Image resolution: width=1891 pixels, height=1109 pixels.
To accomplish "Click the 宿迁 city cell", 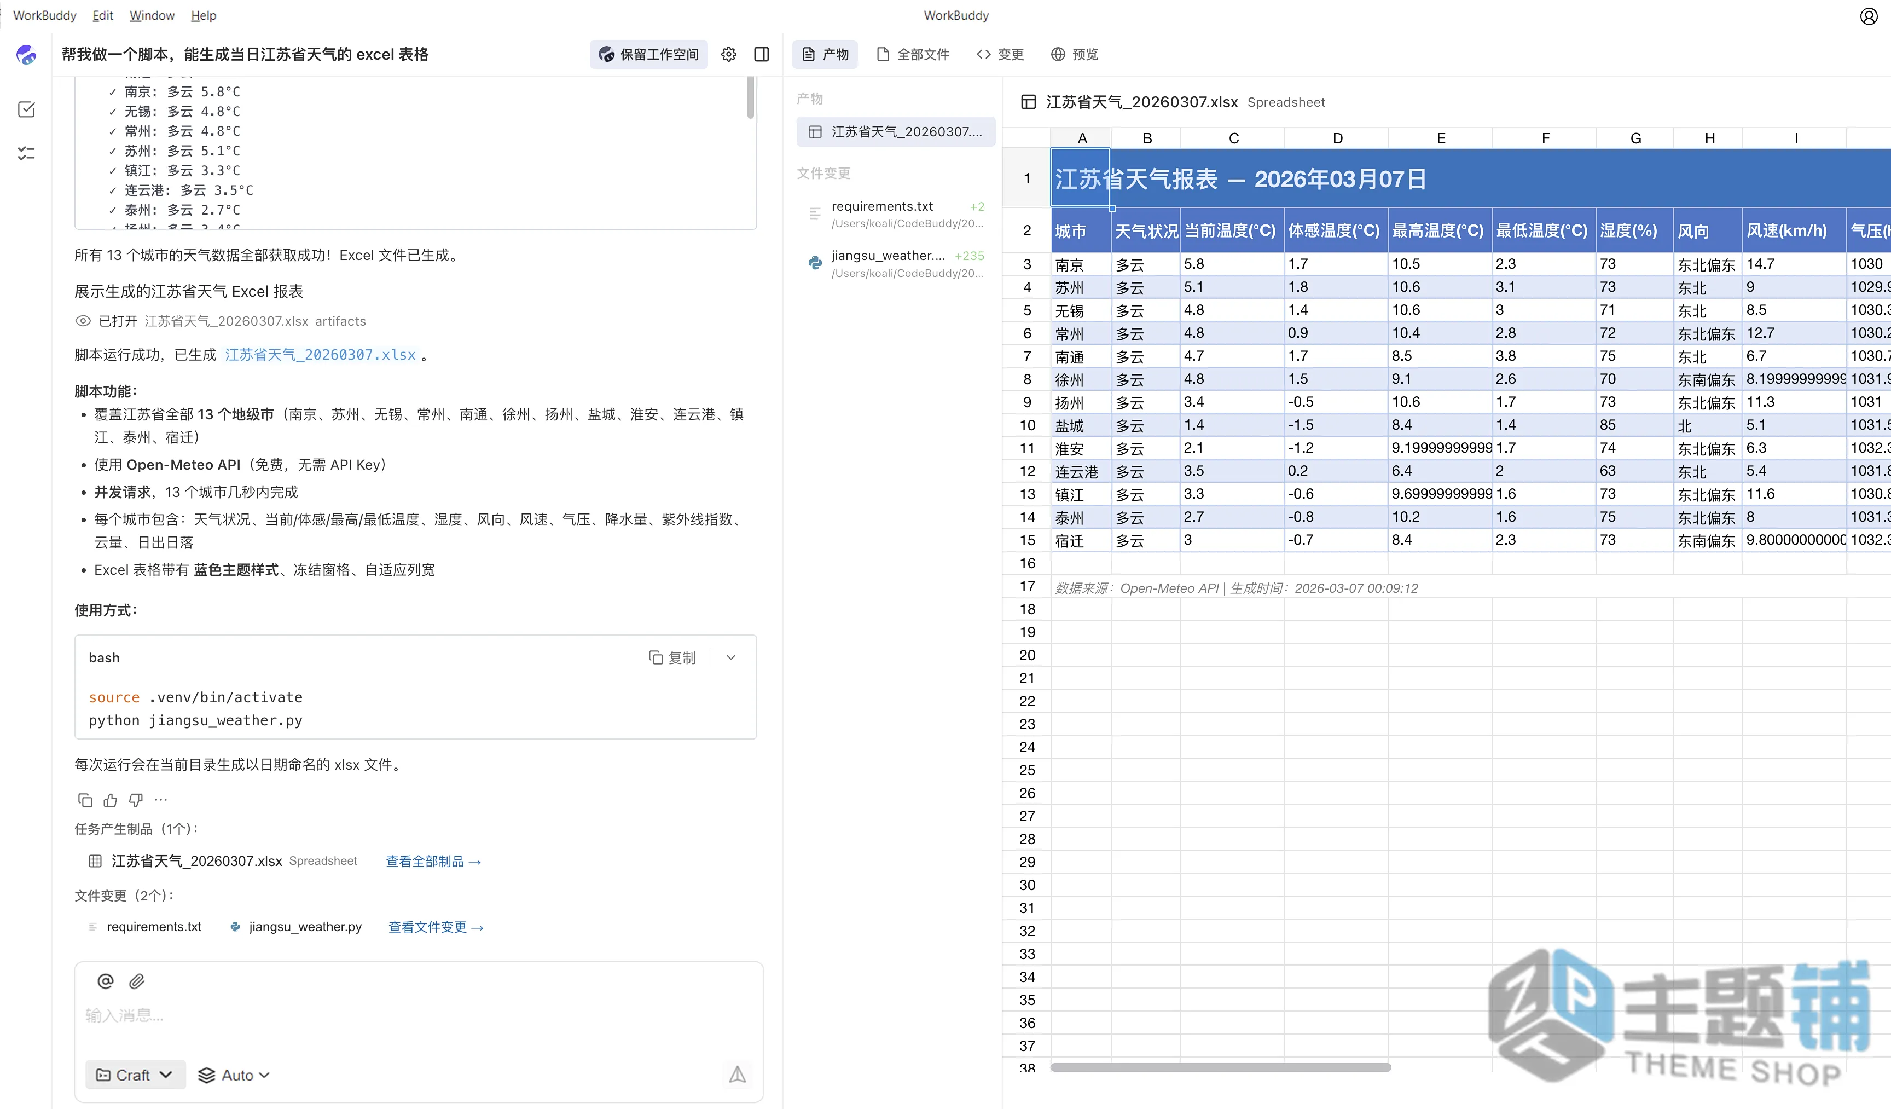I will tap(1081, 541).
